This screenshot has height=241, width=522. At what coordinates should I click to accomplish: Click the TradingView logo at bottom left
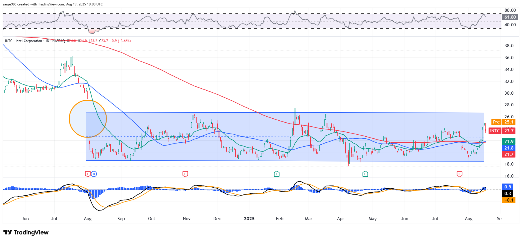26,232
